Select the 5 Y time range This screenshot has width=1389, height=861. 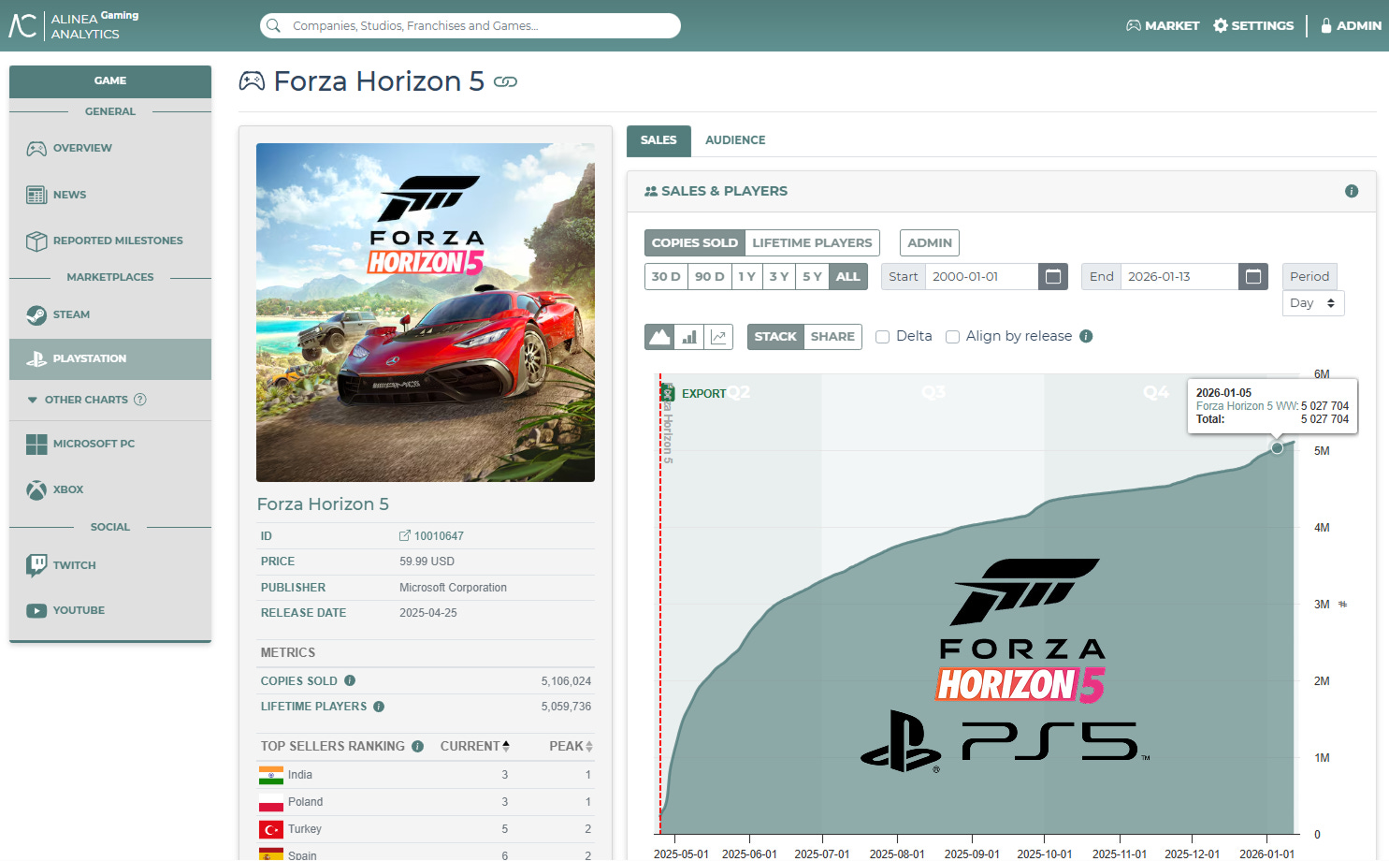coord(812,276)
